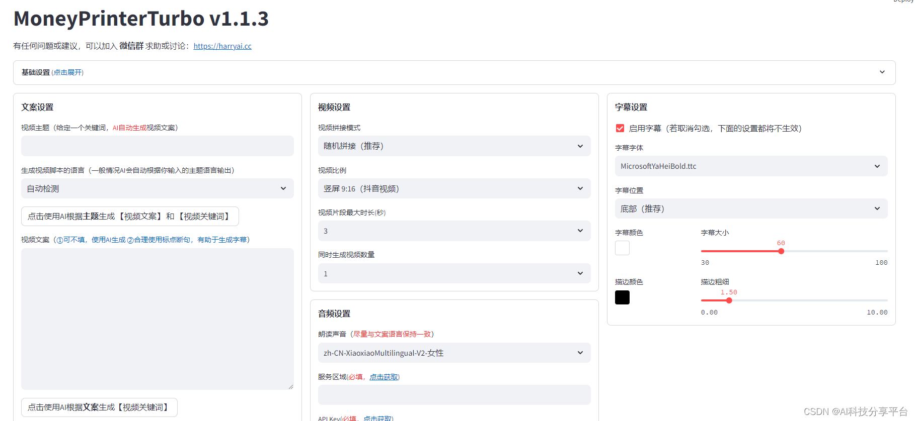Open the 同时生成视频数量 dropdown
This screenshot has height=421, width=915.
click(454, 273)
